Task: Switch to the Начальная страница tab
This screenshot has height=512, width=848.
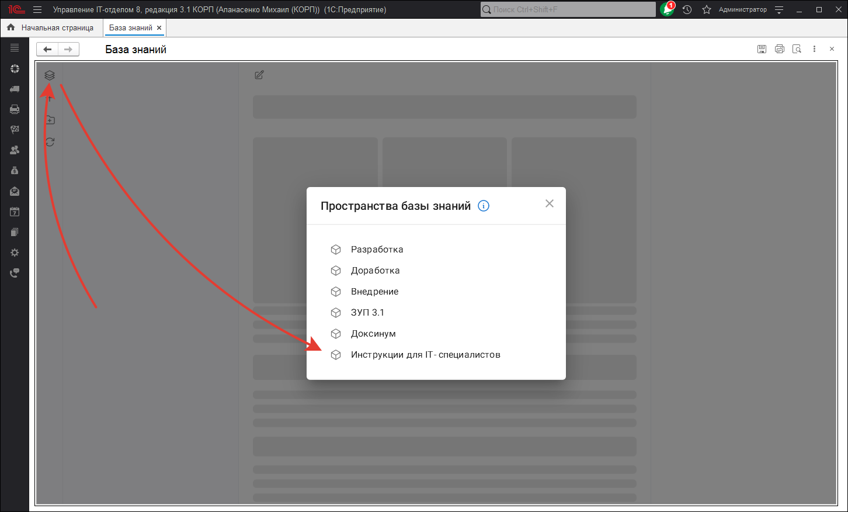Action: (x=57, y=27)
